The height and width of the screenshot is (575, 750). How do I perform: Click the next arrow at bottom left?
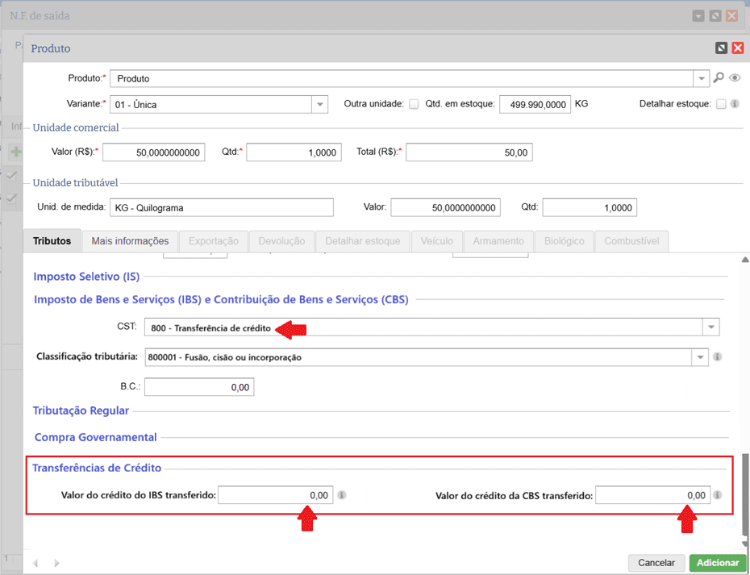[56, 562]
